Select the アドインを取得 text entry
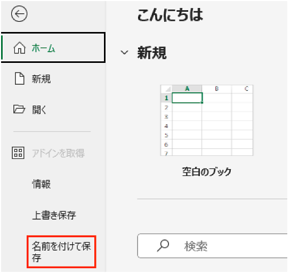The image size is (291, 273). click(58, 153)
